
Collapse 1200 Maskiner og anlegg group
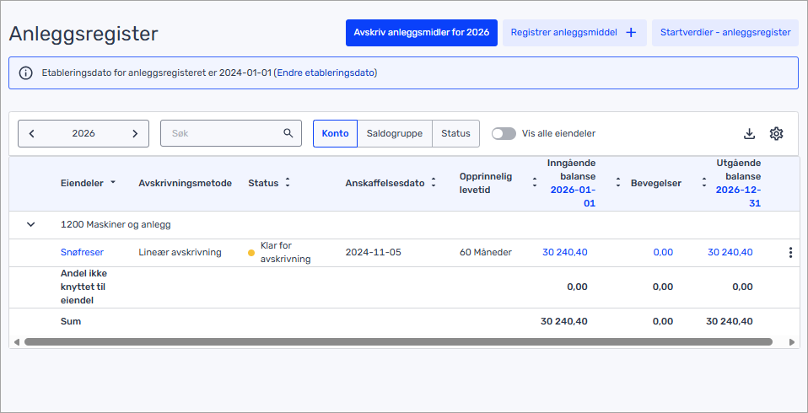pyautogui.click(x=31, y=225)
